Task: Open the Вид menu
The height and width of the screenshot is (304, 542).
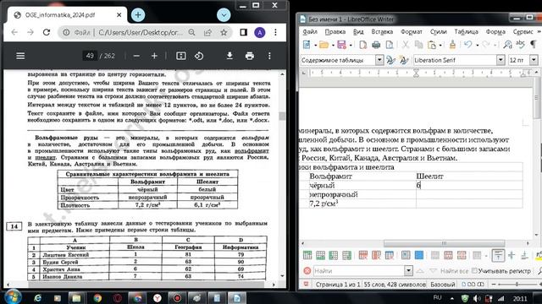Action: coord(358,31)
